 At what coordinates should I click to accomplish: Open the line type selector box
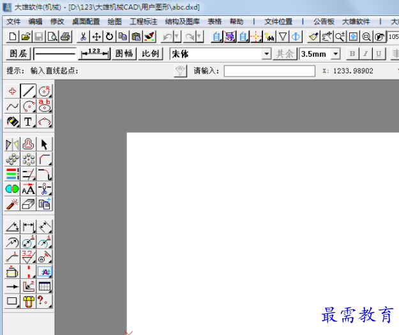55,54
